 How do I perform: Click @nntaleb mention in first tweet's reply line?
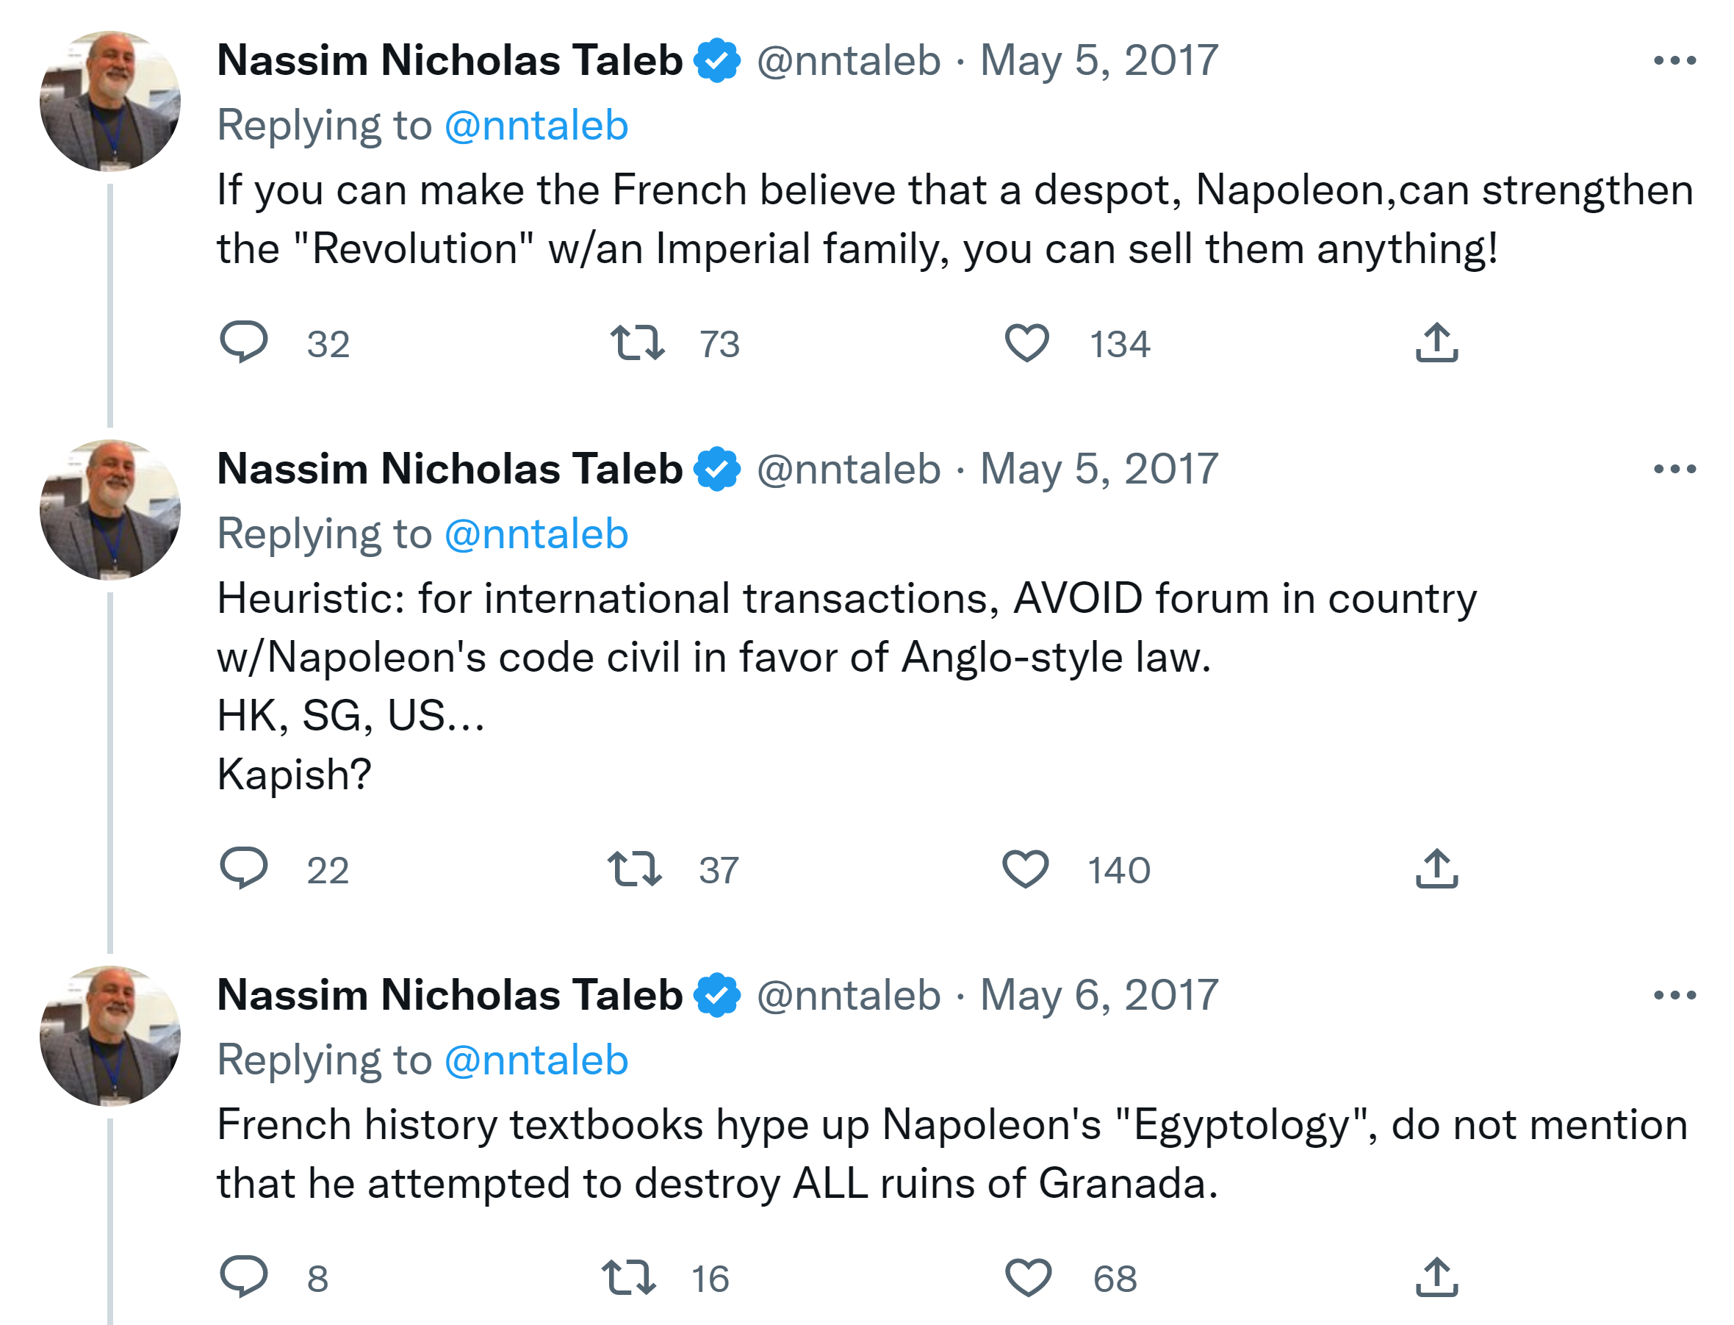(x=536, y=126)
